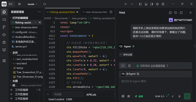Viewport: 196px width, 102px height.
Task: Click the sparkle prompt enhance icon
Action: [173, 96]
